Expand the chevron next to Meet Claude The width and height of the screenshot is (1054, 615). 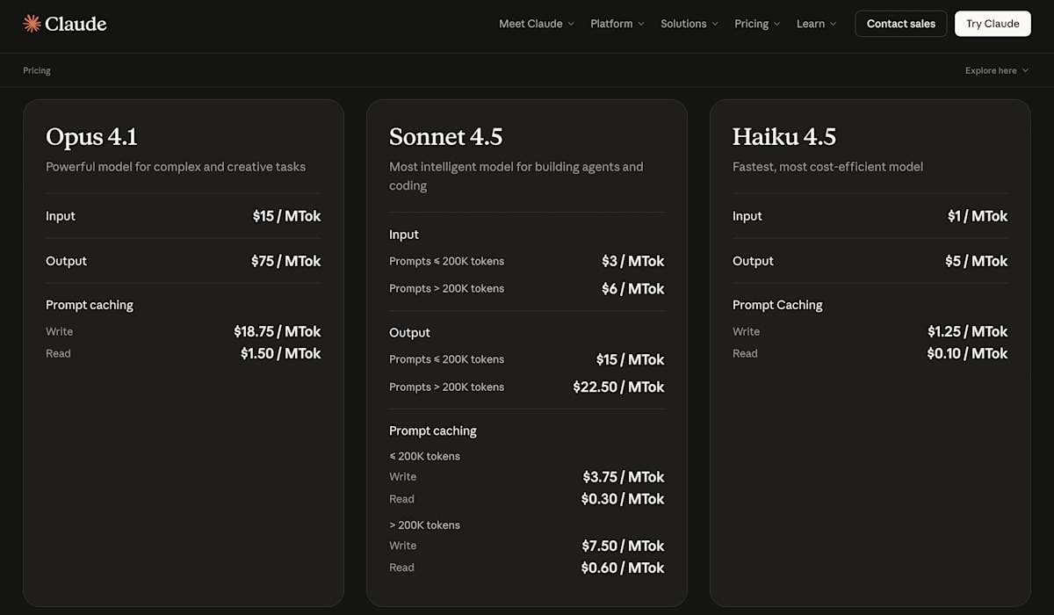pos(571,24)
